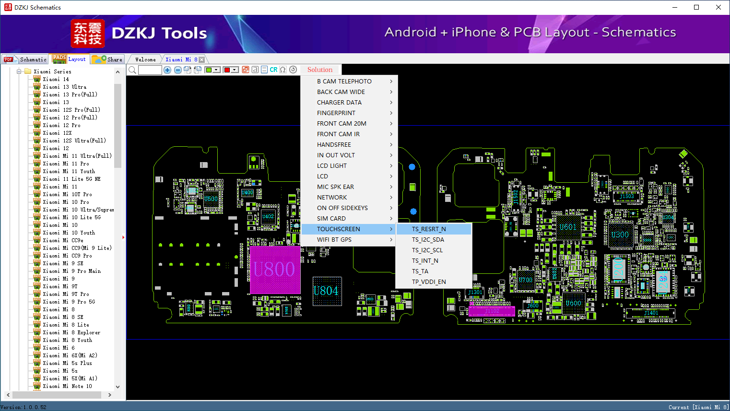
Task: Open the FINGERPRINT submenu
Action: click(x=349, y=113)
